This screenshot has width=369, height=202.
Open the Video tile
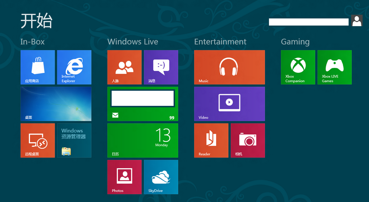point(229,104)
